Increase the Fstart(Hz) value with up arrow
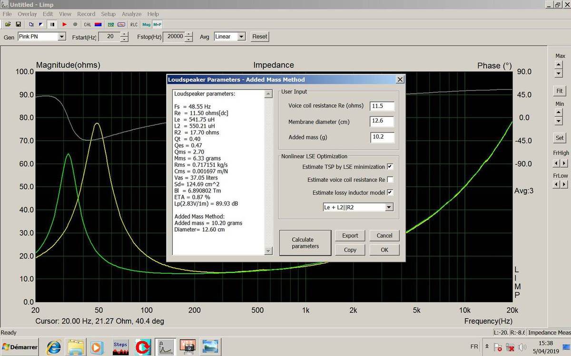 [124, 34]
